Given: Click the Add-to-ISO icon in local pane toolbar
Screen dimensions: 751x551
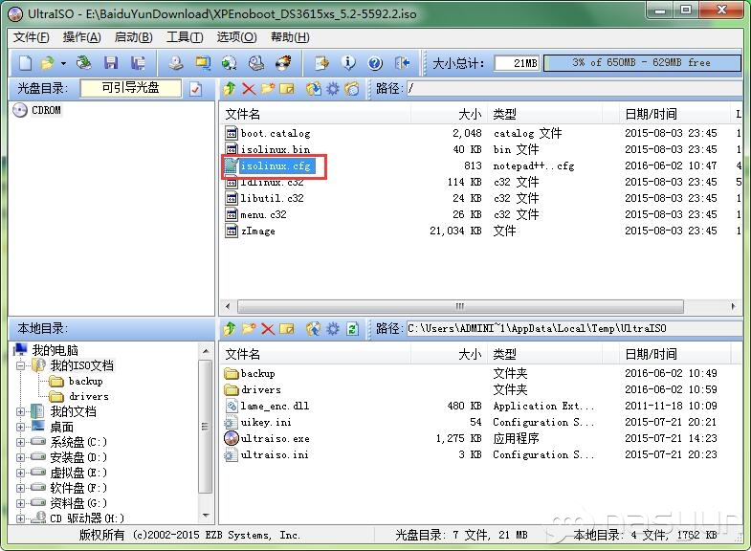Looking at the screenshot, I should pyautogui.click(x=314, y=328).
